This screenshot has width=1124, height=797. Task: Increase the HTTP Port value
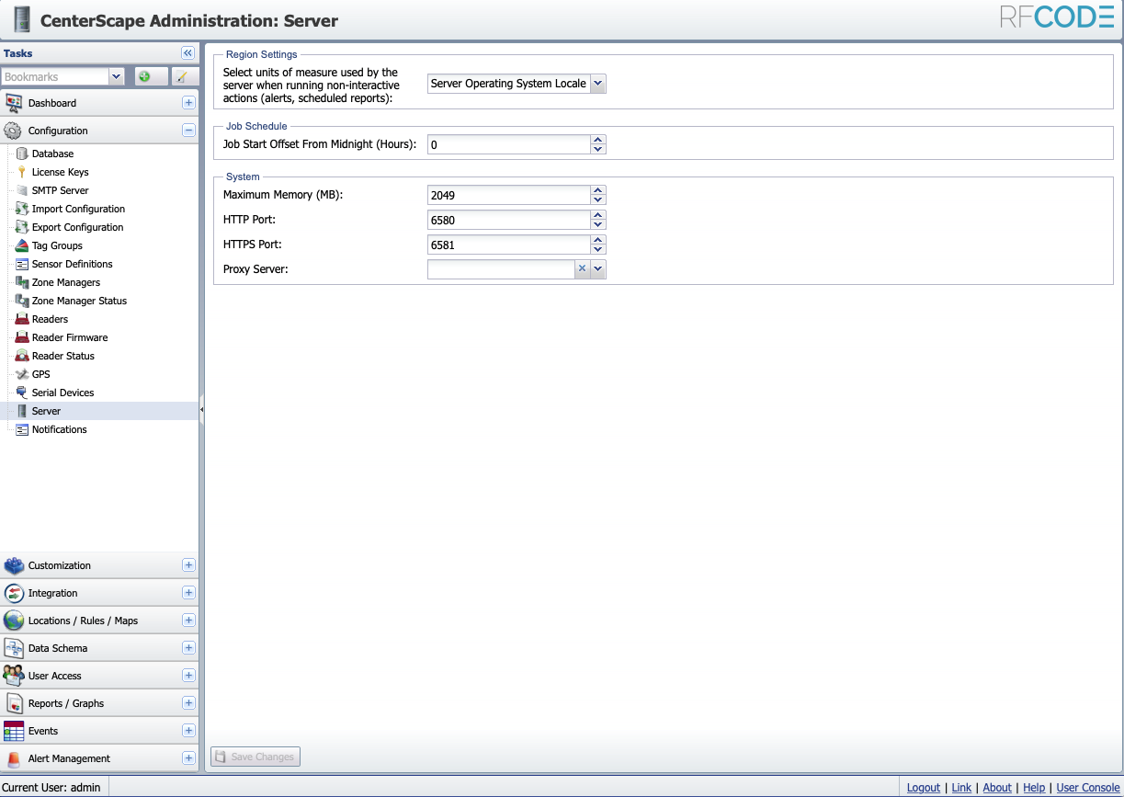(x=598, y=215)
